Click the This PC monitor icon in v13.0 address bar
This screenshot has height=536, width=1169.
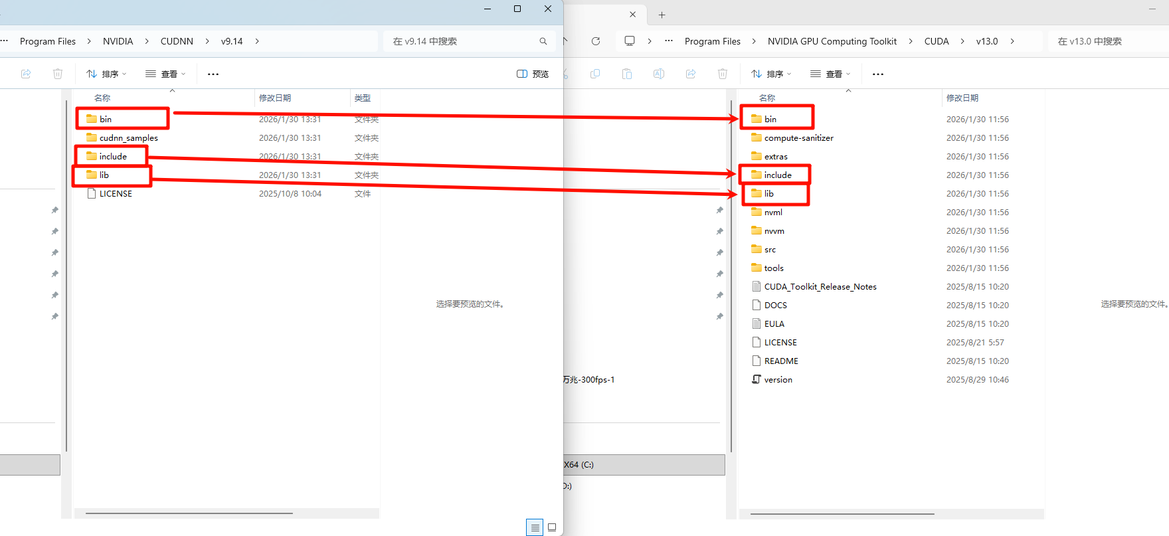pos(630,41)
